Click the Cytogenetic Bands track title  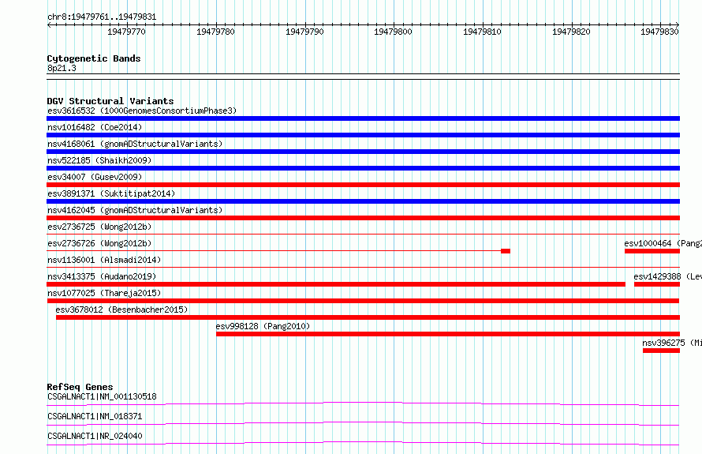pyautogui.click(x=94, y=58)
